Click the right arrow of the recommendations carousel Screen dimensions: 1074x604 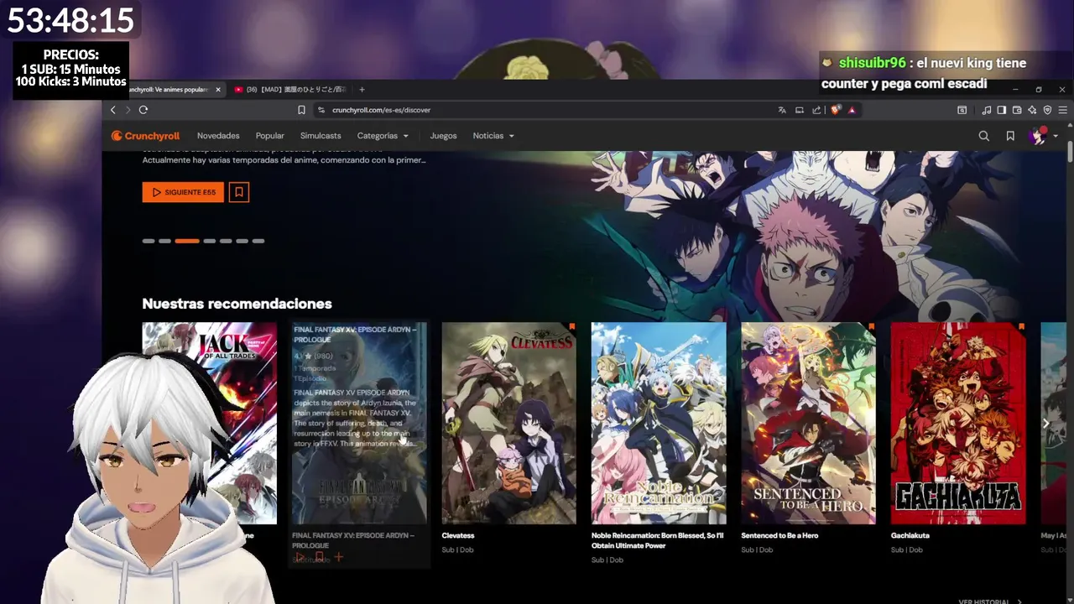[x=1045, y=424]
